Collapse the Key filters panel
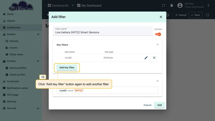215x121 pixels. pyautogui.click(x=157, y=44)
